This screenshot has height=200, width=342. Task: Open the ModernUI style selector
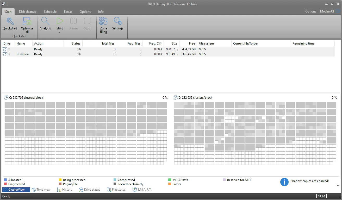327,11
